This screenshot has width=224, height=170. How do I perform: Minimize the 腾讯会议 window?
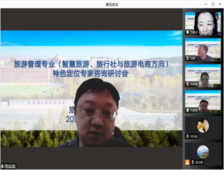click(x=206, y=4)
